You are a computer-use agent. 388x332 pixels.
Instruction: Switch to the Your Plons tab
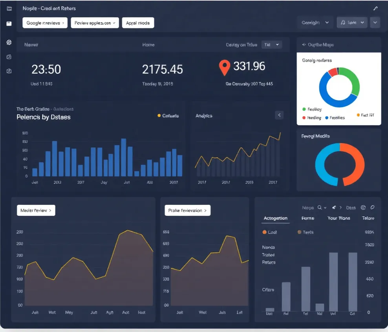coord(339,218)
